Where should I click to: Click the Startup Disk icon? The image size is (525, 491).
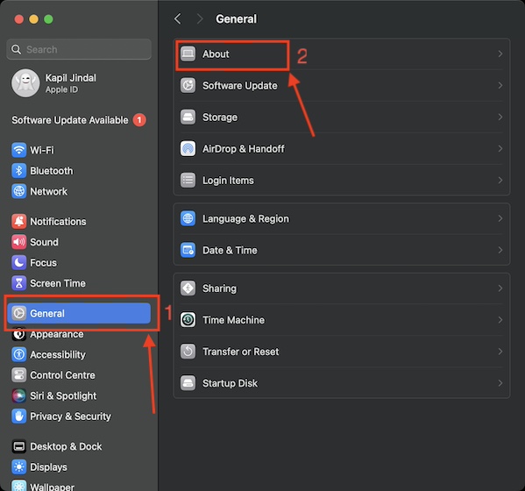tap(188, 383)
